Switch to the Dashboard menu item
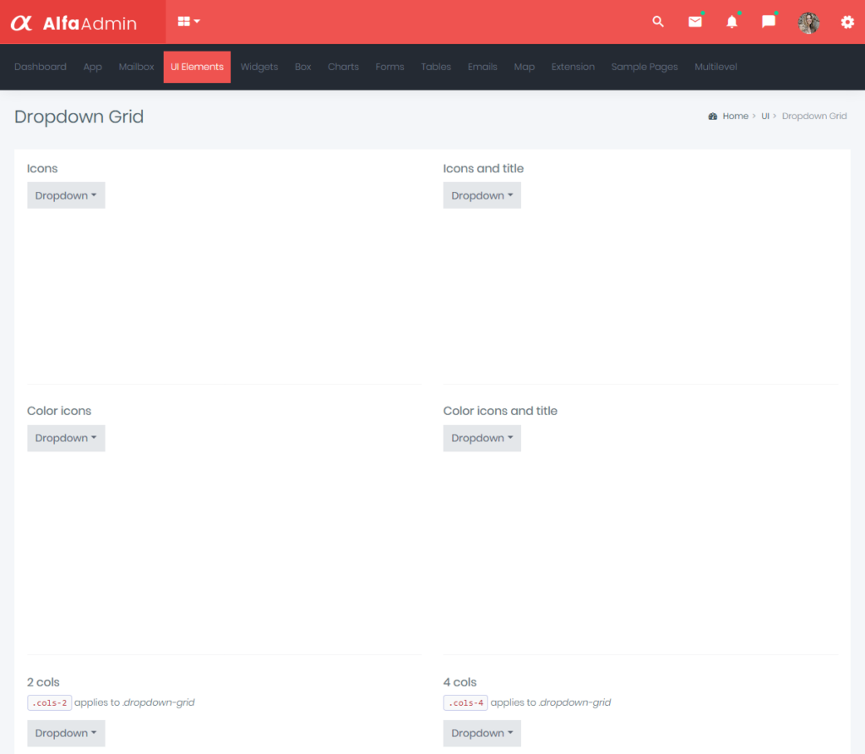Image resolution: width=865 pixels, height=754 pixels. (x=41, y=67)
